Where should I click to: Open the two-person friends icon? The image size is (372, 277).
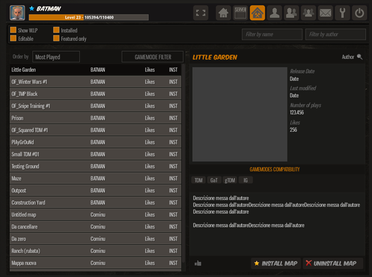point(292,13)
